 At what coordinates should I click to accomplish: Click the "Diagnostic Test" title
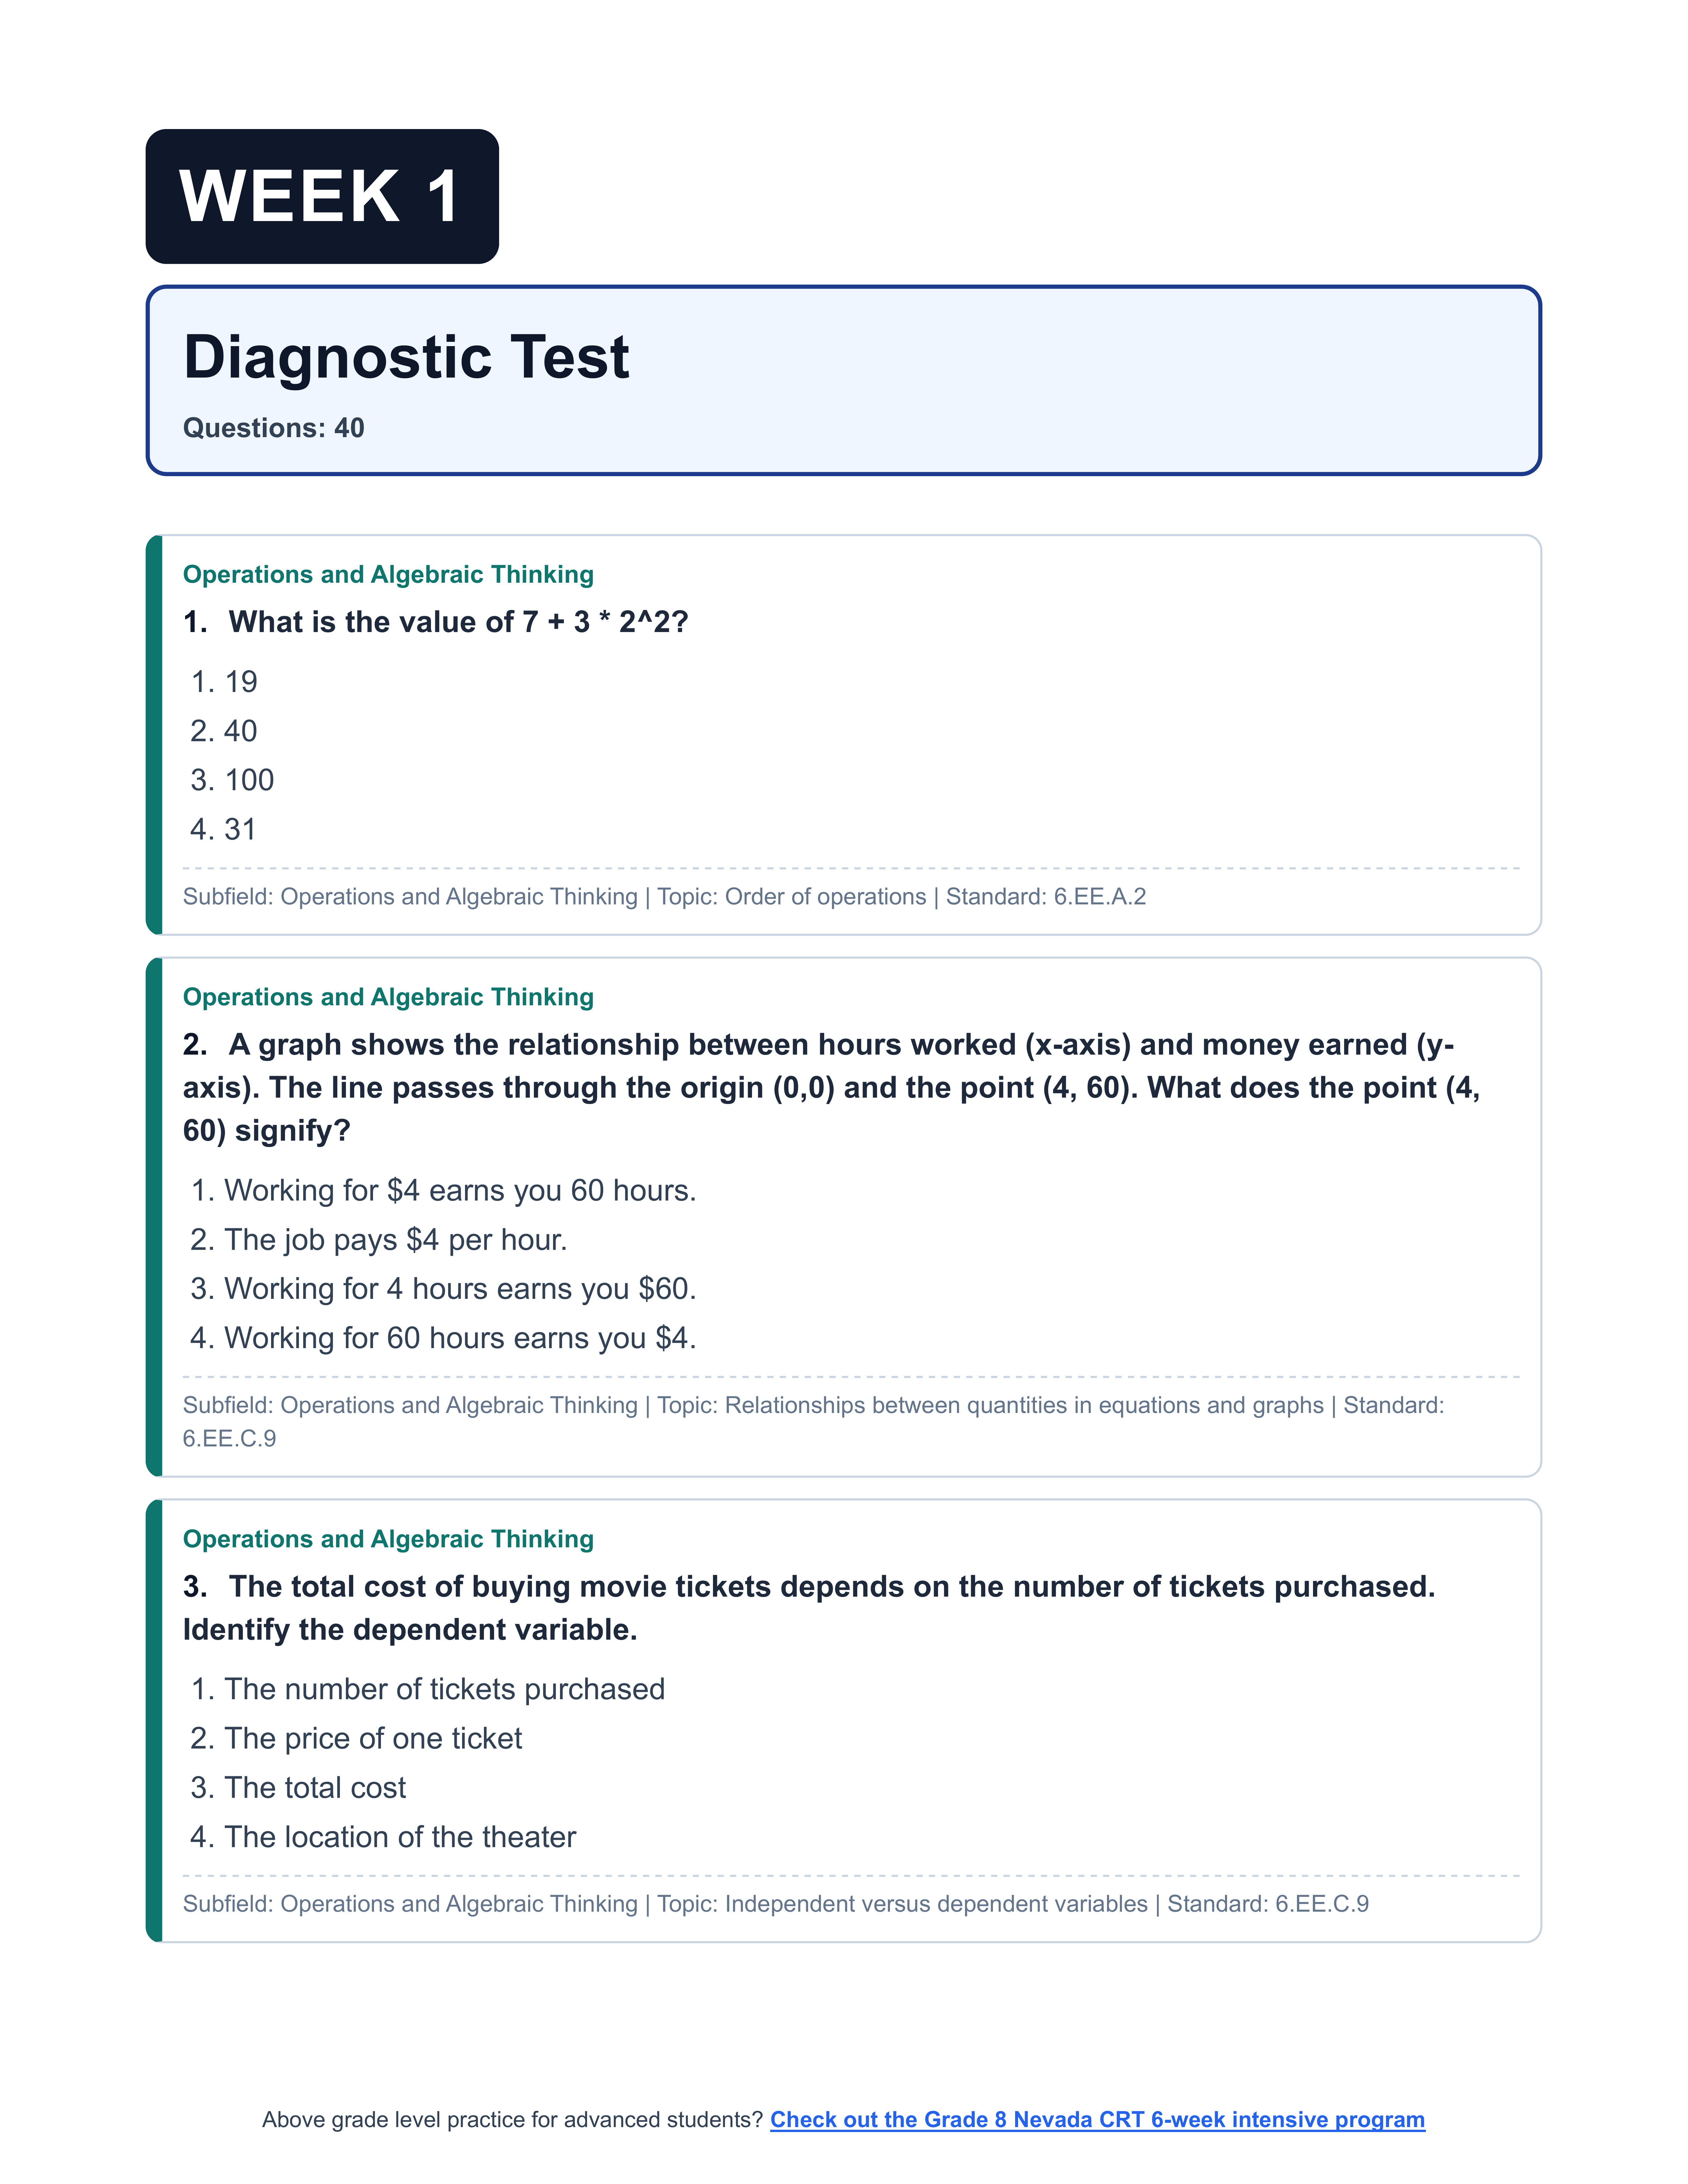406,357
